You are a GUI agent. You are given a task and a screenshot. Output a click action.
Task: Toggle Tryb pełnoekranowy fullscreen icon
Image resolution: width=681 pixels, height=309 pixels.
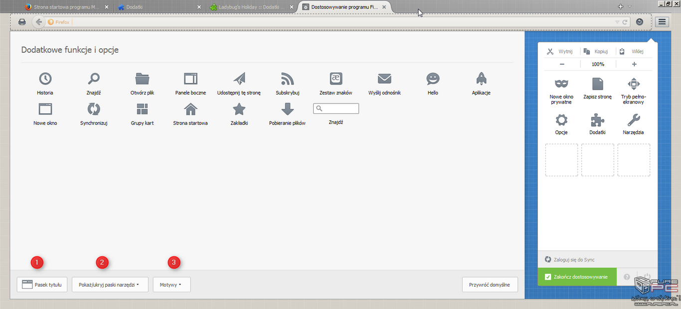coord(633,84)
